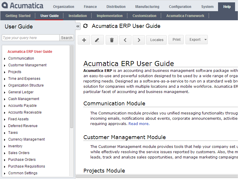Expand the Customer Management tree node
Image resolution: width=238 pixels, height=179 pixels.
pyautogui.click(x=5, y=65)
